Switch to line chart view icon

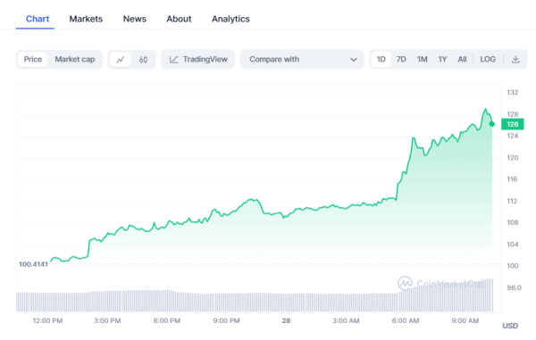[x=120, y=60]
